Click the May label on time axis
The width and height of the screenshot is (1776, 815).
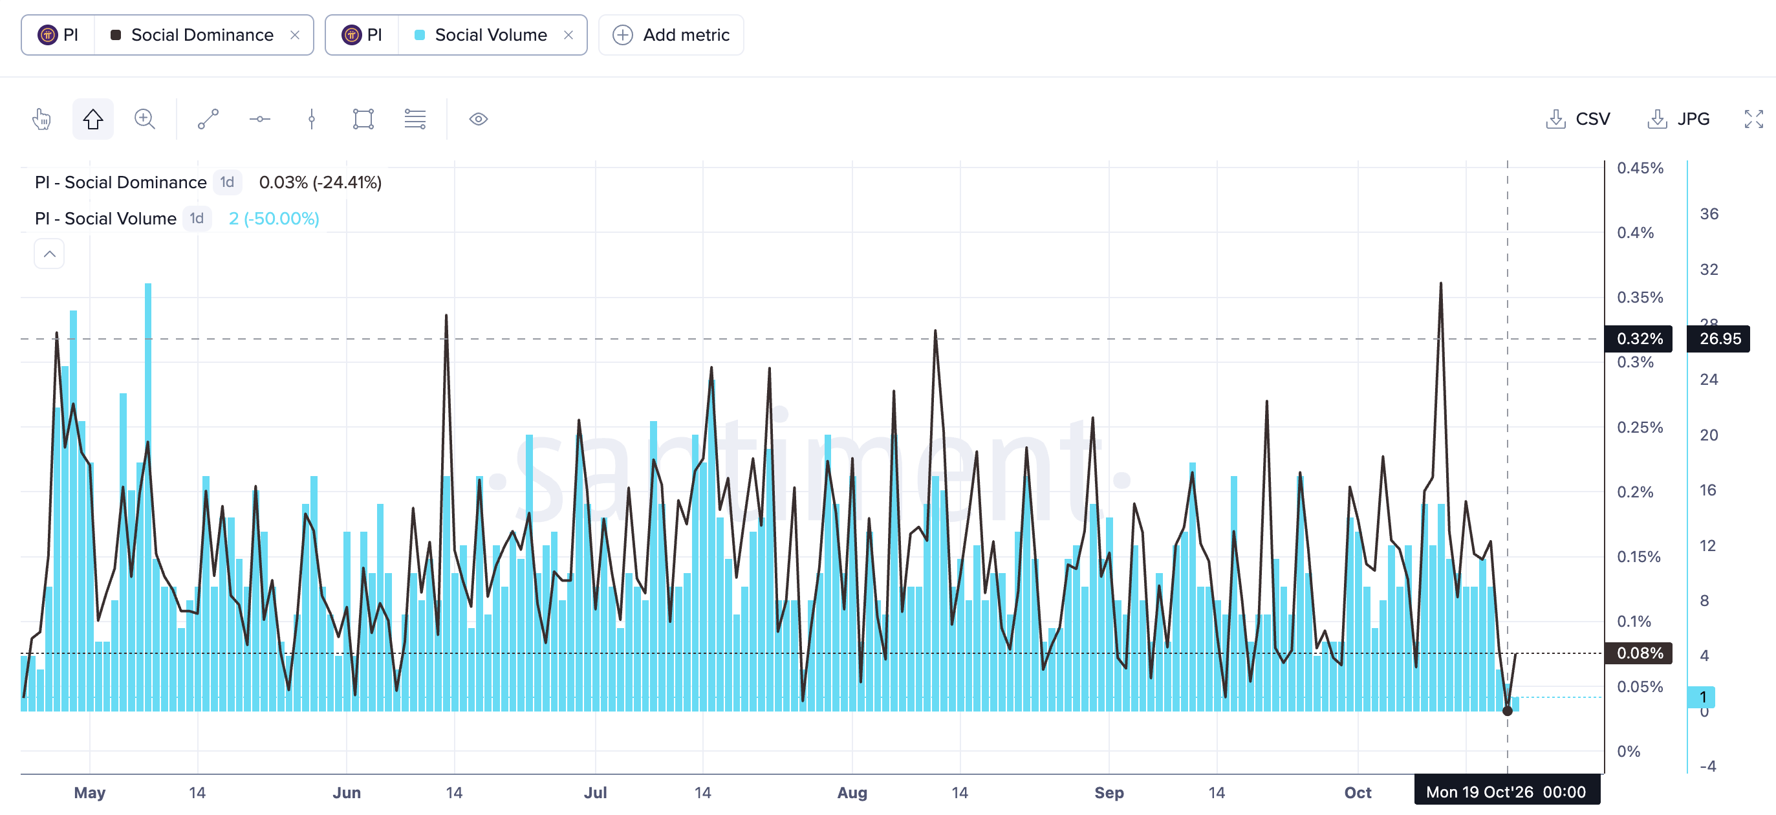tap(90, 793)
